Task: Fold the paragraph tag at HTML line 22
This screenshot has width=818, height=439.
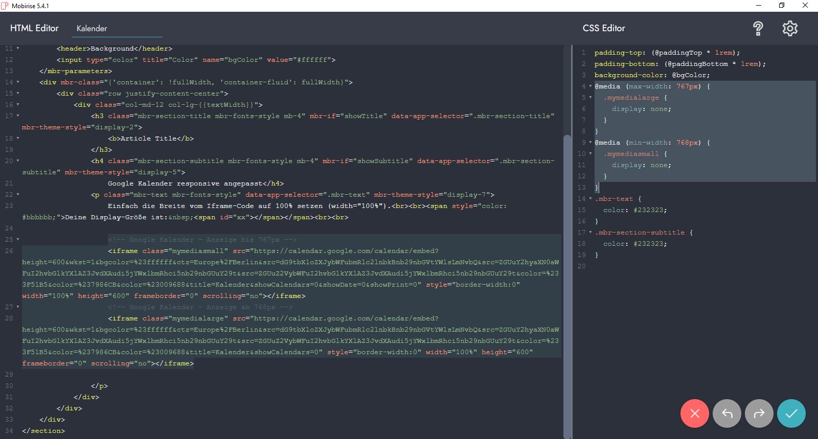Action: pyautogui.click(x=18, y=195)
